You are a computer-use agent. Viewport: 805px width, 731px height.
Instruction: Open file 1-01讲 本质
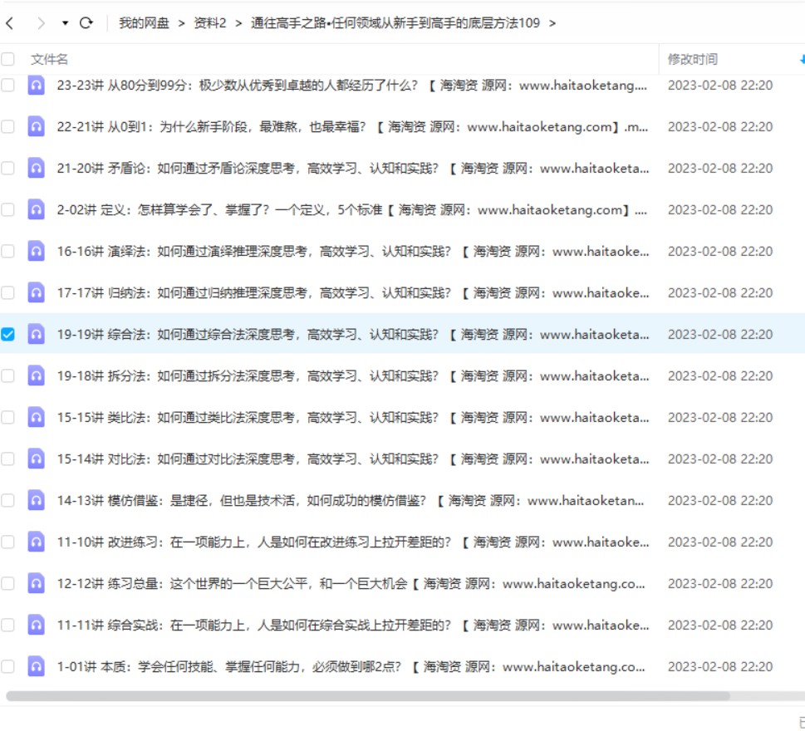coord(351,667)
